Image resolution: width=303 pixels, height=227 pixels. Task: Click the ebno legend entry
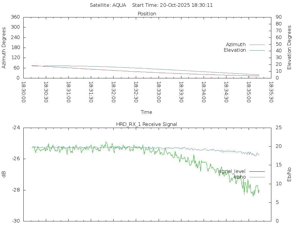click(x=240, y=177)
